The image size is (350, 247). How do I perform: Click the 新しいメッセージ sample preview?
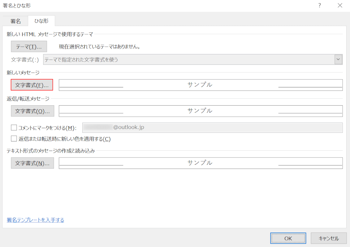pyautogui.click(x=201, y=85)
